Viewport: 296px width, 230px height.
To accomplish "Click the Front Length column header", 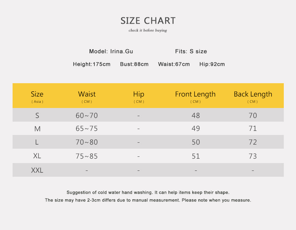I will pyautogui.click(x=195, y=96).
